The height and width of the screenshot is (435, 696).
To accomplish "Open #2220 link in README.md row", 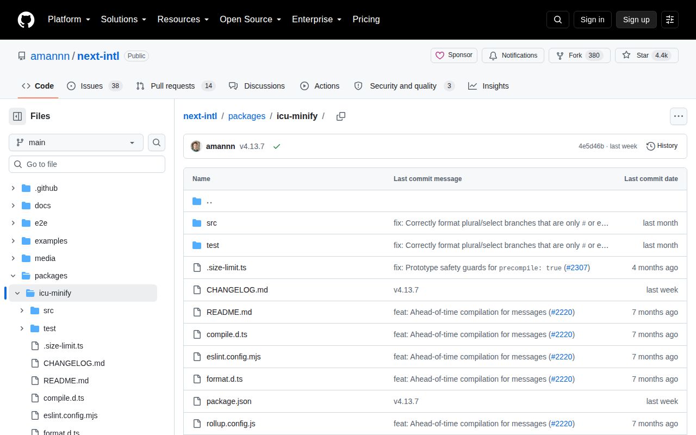I will (x=562, y=312).
